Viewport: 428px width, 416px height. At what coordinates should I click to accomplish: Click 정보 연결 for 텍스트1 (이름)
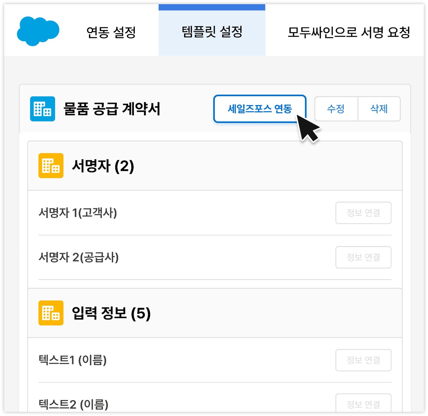(x=363, y=360)
